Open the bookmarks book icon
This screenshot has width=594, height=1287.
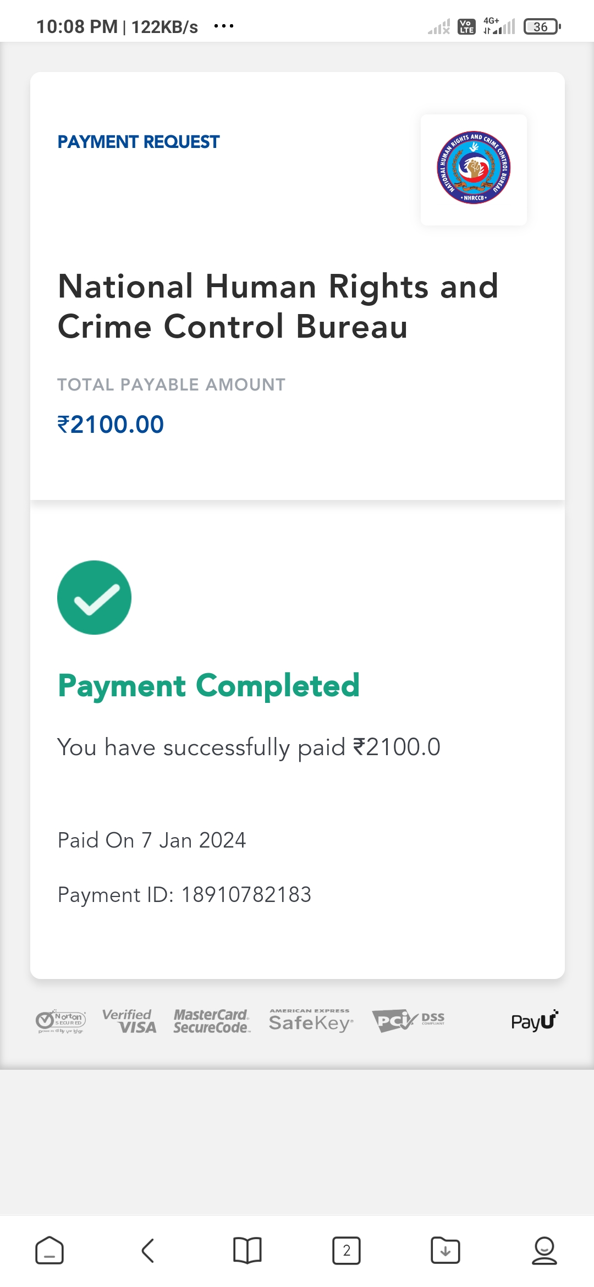click(x=248, y=1251)
